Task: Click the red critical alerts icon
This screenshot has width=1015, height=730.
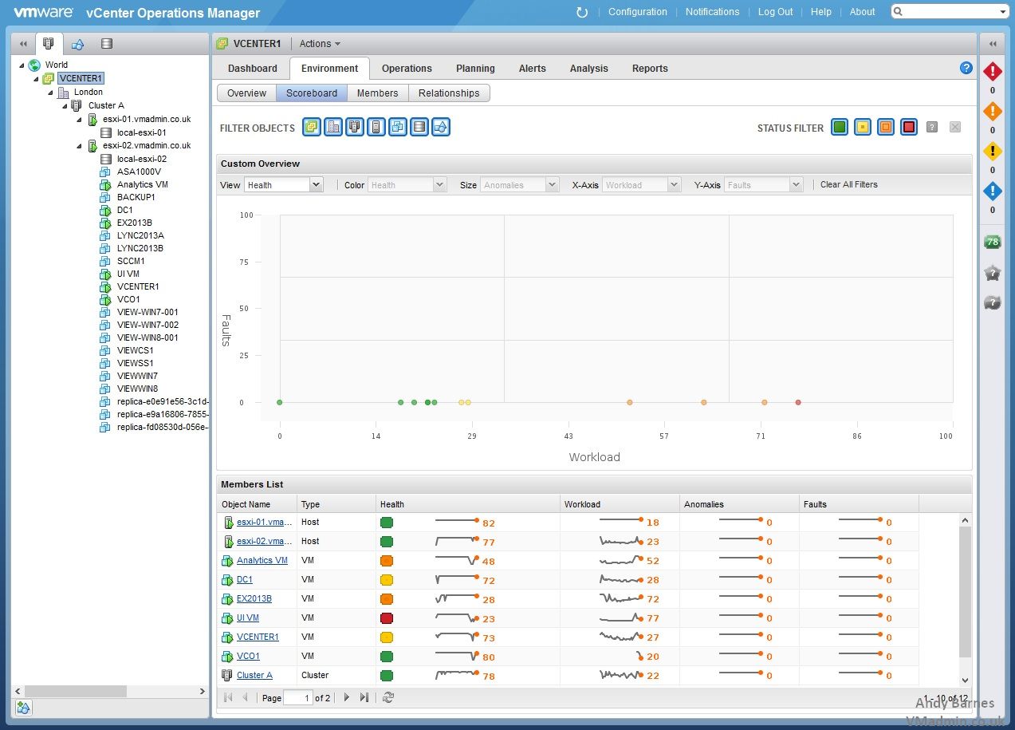Action: coord(992,72)
